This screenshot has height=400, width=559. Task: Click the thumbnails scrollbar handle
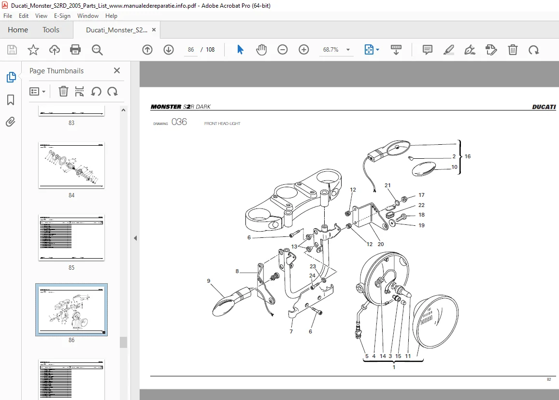point(123,342)
